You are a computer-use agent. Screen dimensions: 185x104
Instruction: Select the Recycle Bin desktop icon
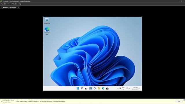point(47,21)
